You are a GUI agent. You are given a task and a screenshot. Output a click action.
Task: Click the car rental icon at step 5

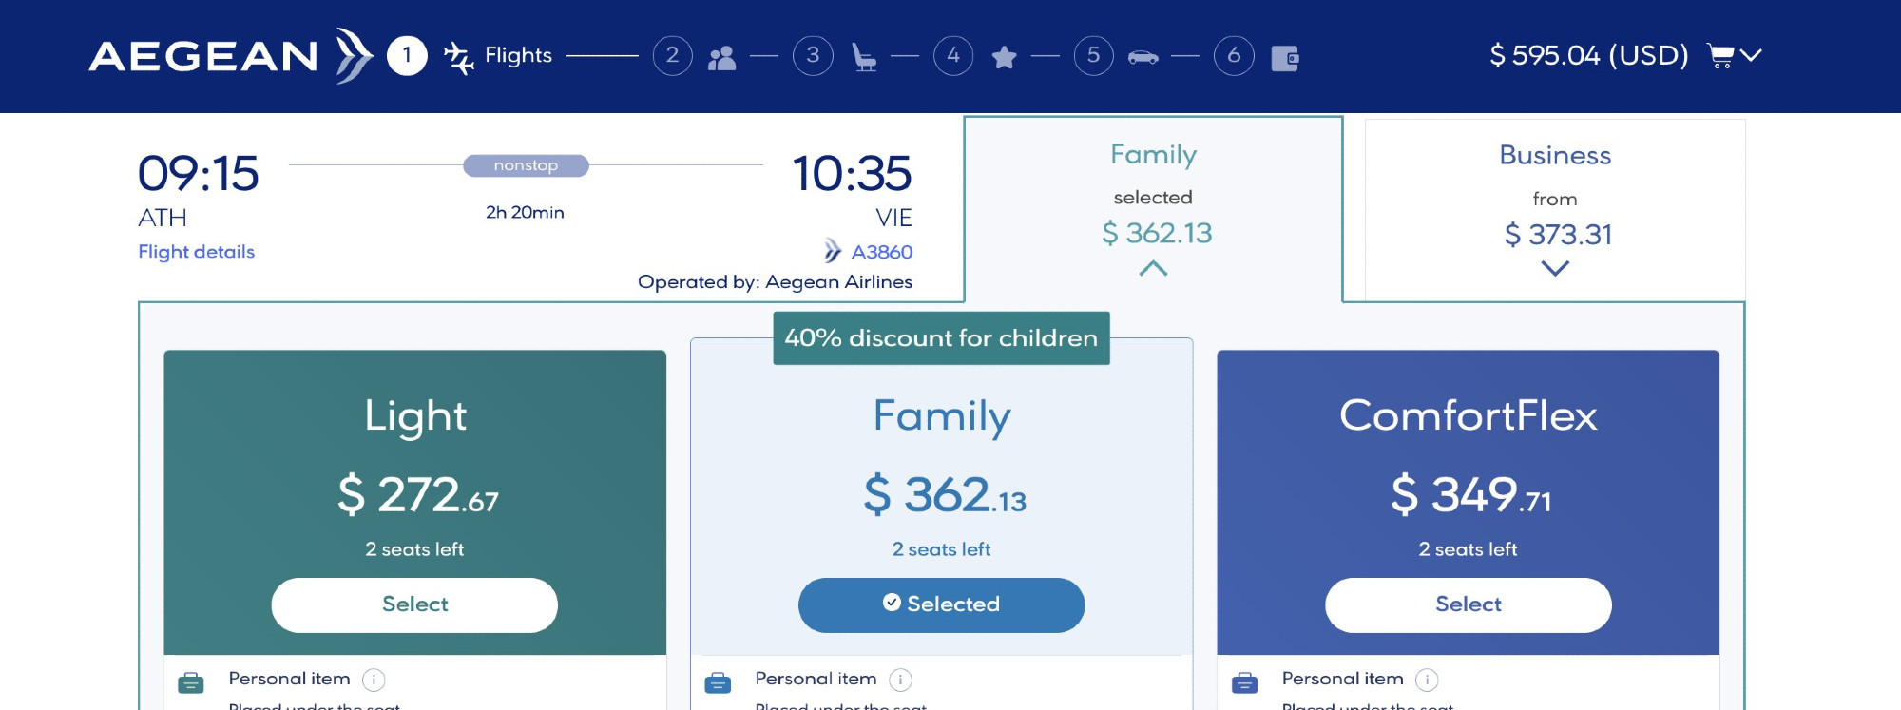[1143, 57]
